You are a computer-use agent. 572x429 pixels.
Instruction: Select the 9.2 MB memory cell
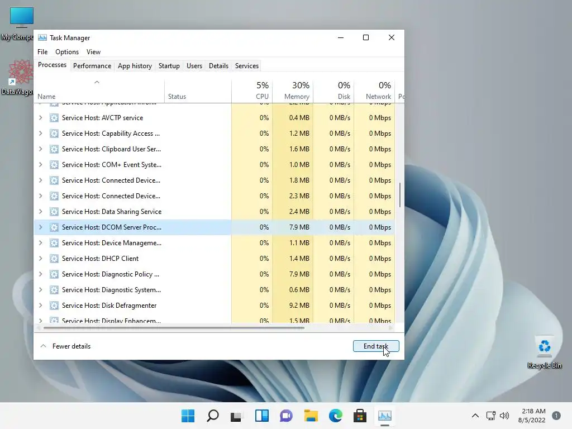coord(293,306)
